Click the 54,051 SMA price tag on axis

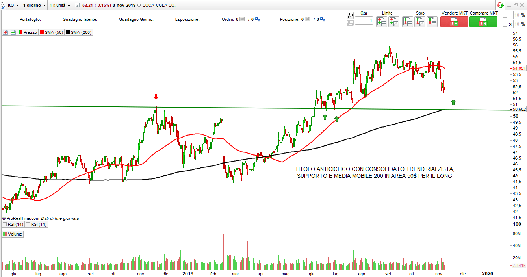click(519, 68)
